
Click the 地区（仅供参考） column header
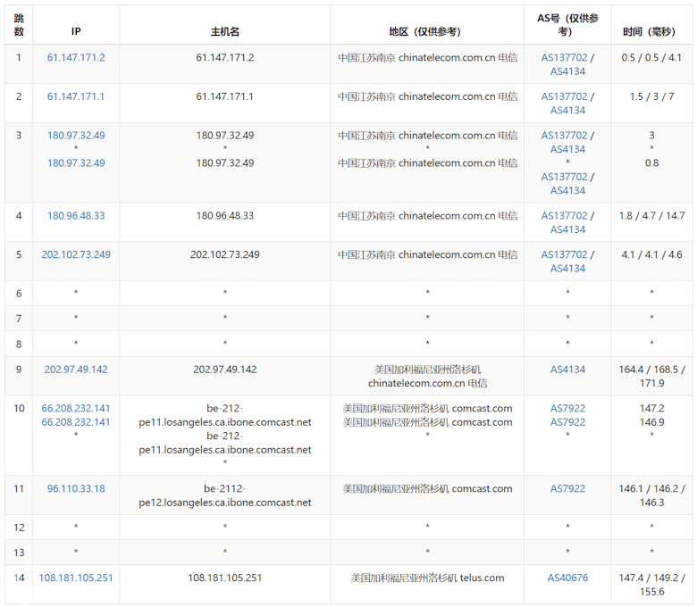(x=427, y=31)
